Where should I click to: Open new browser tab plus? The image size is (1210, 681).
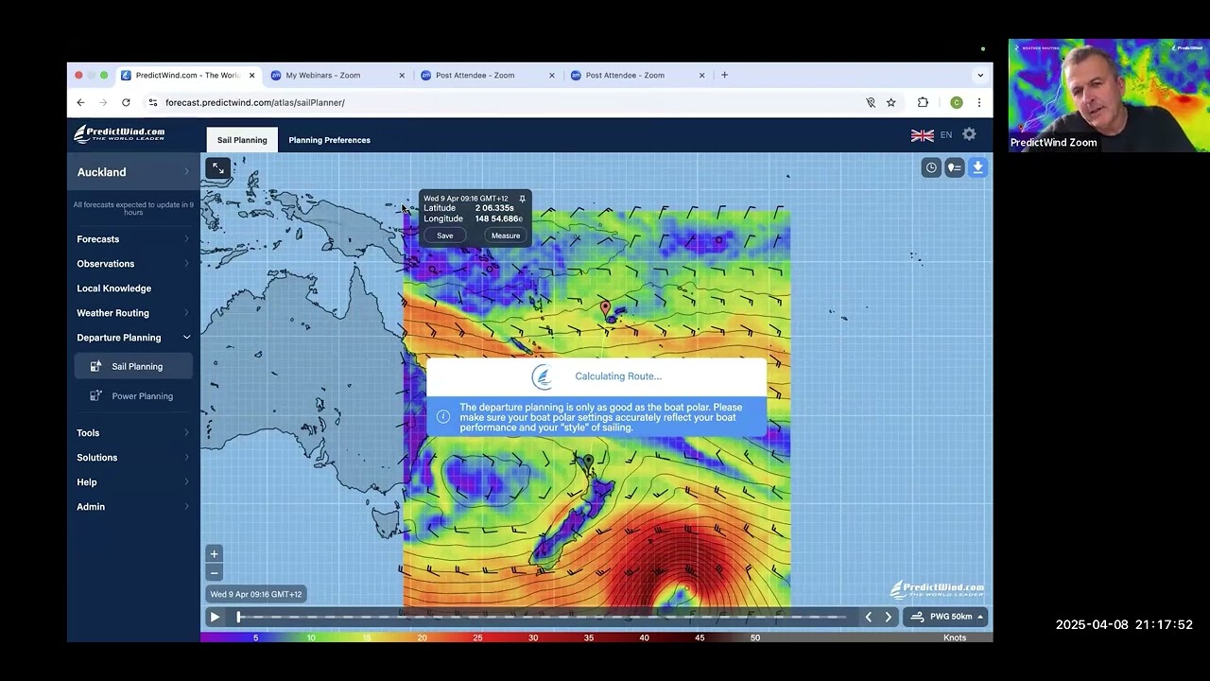(x=724, y=75)
